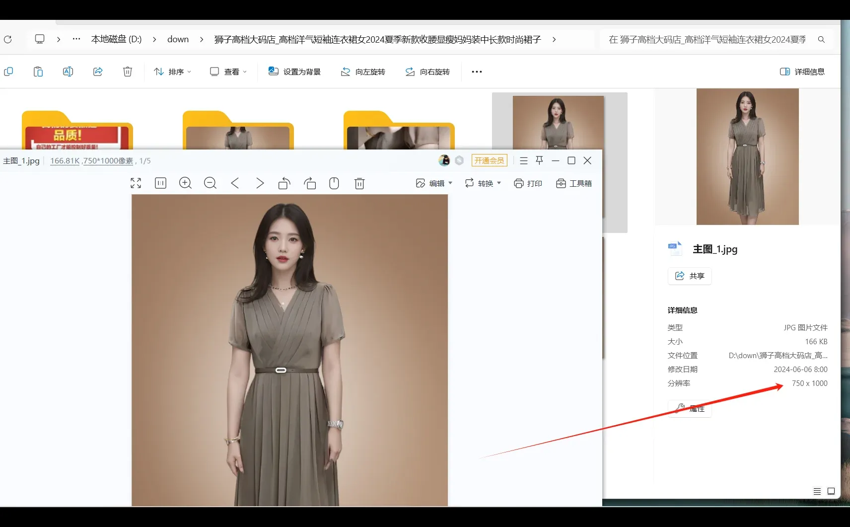Open the 工具箱 toolbox in viewer
This screenshot has height=527, width=850.
(574, 183)
